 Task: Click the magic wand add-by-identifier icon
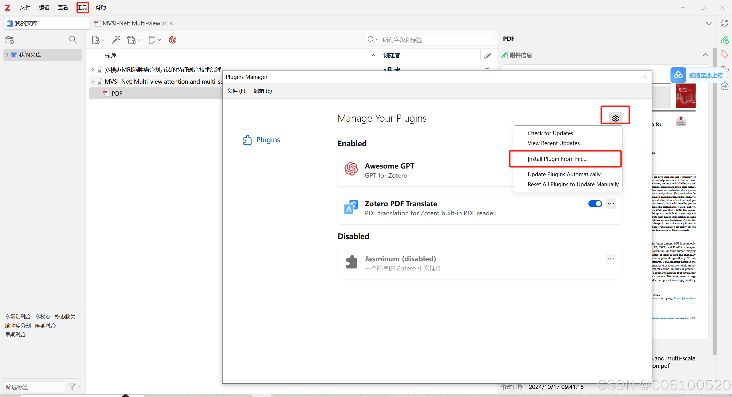(116, 40)
